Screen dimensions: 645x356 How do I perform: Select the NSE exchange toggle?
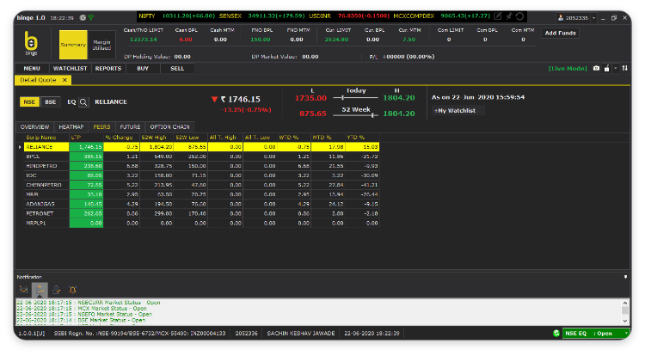tap(29, 102)
